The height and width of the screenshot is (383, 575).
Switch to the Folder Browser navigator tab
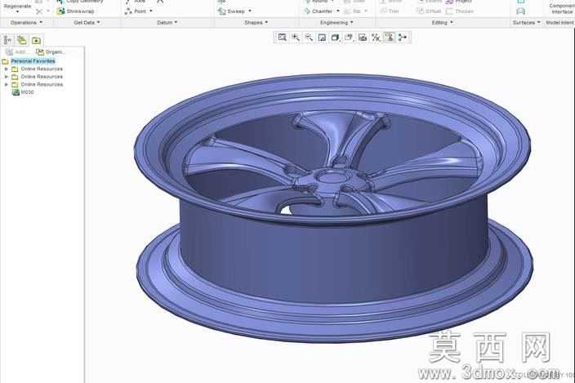tap(22, 40)
